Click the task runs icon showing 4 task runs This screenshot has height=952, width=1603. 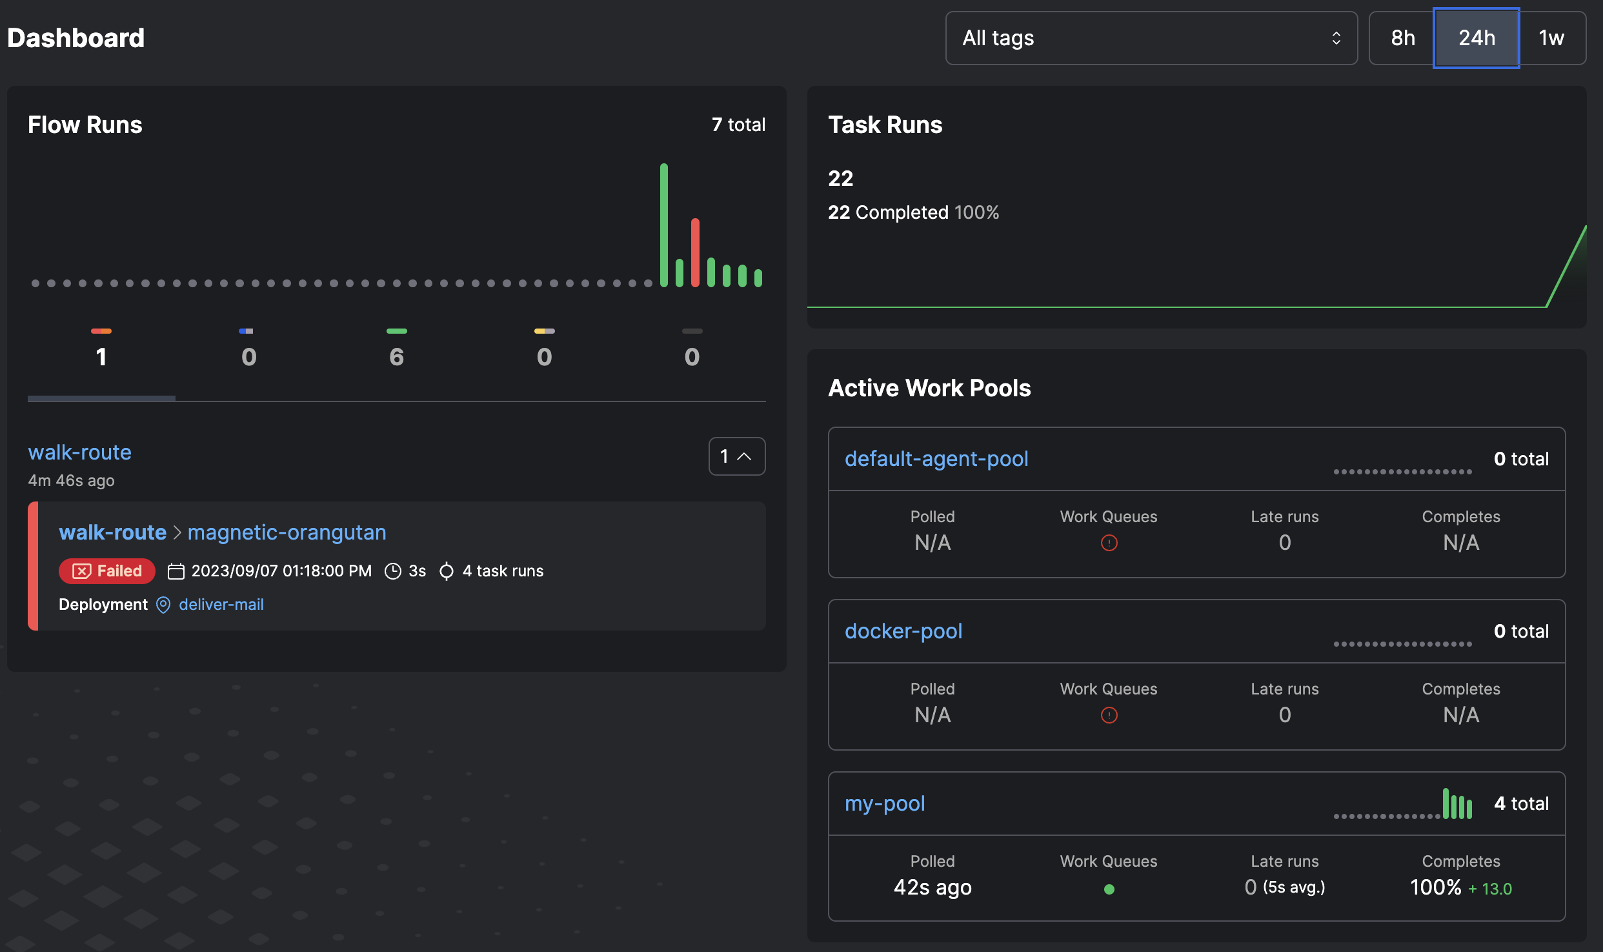[x=446, y=571]
